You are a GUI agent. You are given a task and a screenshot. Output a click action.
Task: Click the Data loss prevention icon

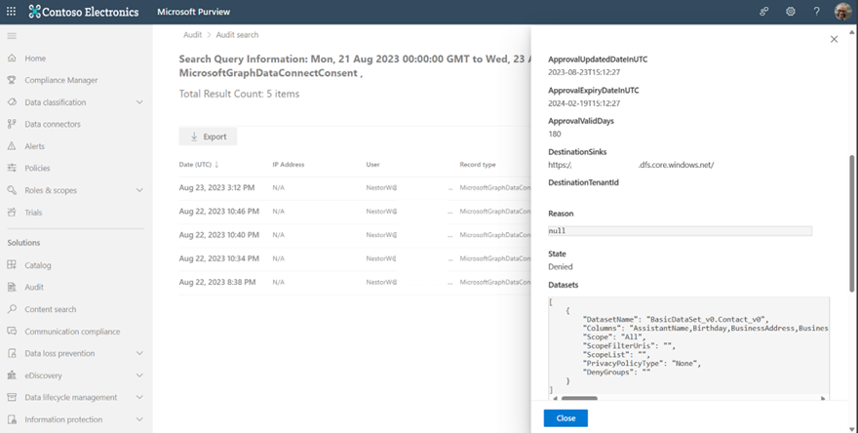click(12, 353)
